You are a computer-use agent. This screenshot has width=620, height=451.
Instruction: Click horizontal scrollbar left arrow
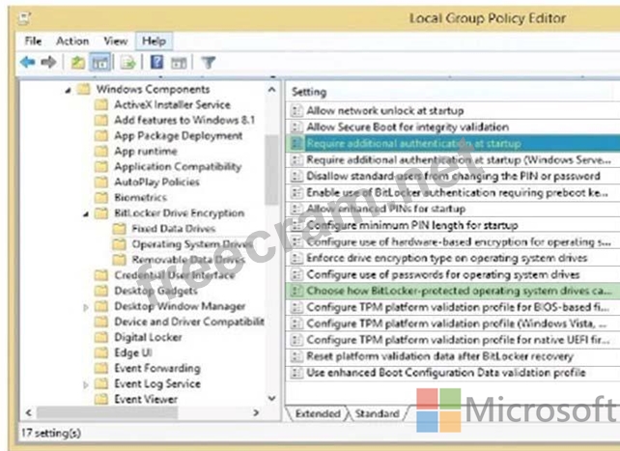pos(28,413)
